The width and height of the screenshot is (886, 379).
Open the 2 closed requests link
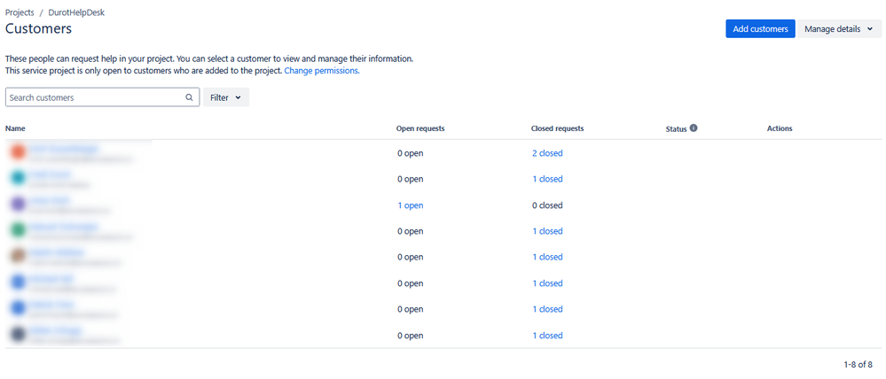(547, 153)
